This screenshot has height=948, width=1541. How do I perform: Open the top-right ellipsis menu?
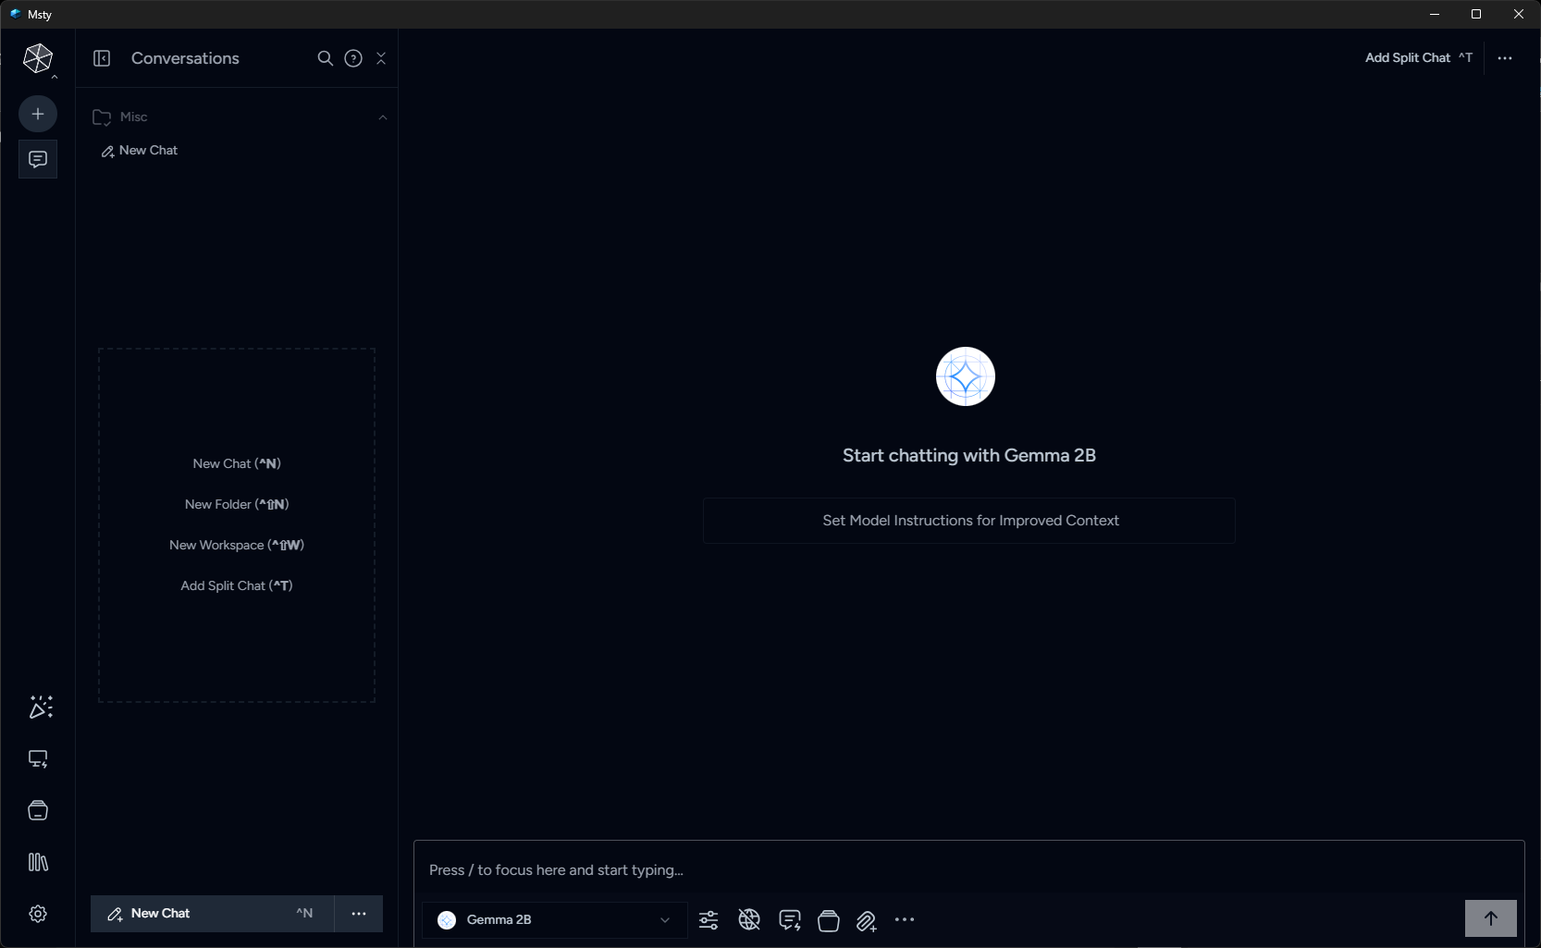(1505, 58)
